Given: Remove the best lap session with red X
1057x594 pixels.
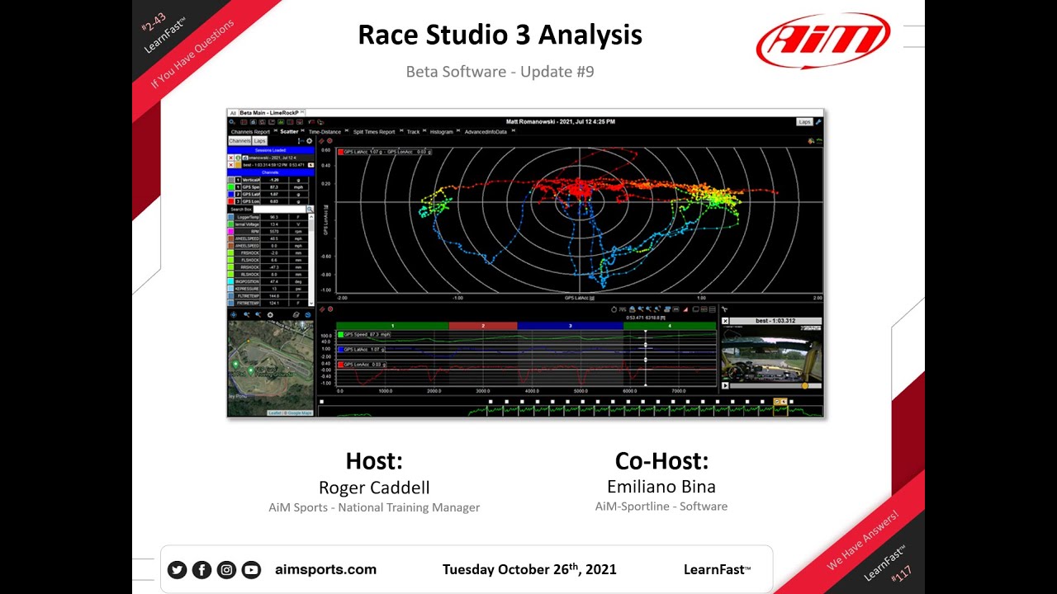Looking at the screenshot, I should coord(231,165).
